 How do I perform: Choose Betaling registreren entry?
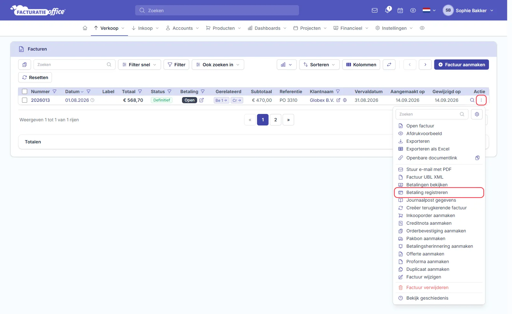click(439, 192)
